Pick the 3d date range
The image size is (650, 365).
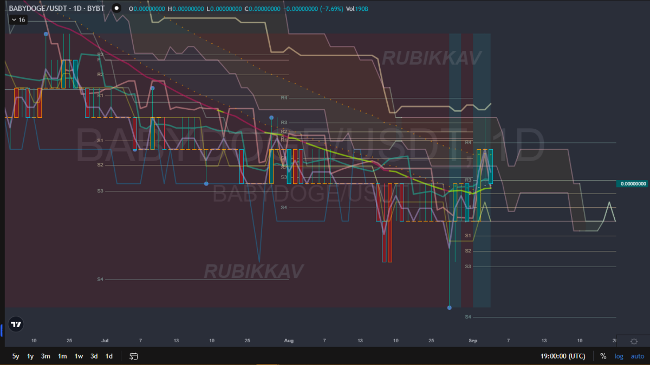click(x=94, y=356)
